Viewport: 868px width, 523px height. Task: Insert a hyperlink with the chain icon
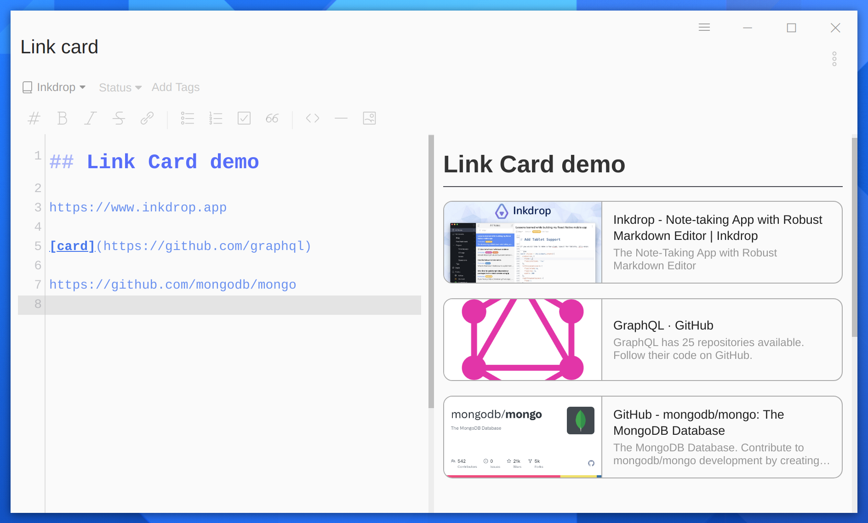(x=147, y=119)
